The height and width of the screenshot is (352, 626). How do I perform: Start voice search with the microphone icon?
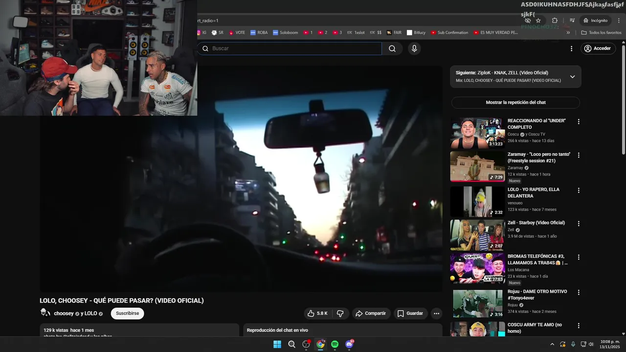(x=414, y=48)
